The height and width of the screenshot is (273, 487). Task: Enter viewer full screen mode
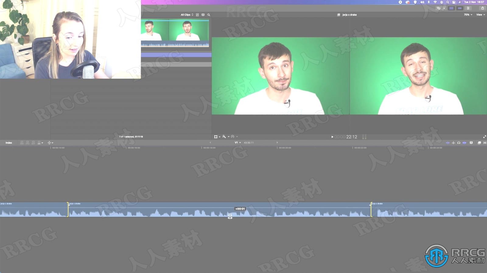point(485,137)
